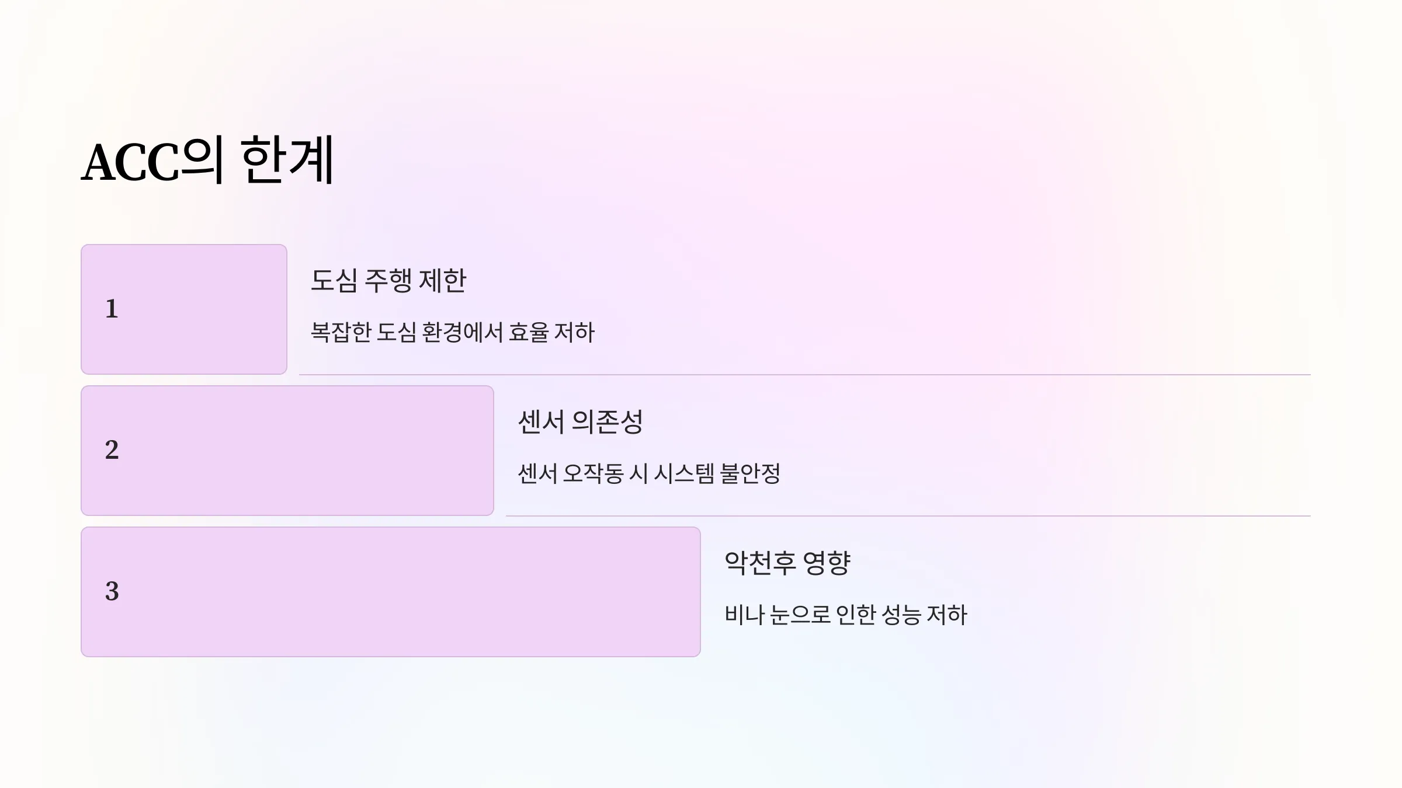Select the purple box numbered 2
The image size is (1402, 788).
[x=287, y=451]
